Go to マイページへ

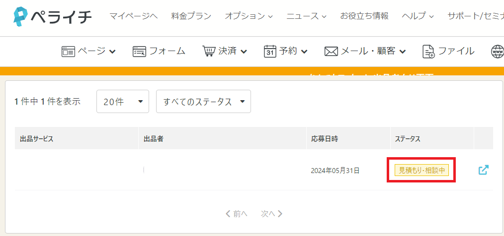pyautogui.click(x=133, y=16)
